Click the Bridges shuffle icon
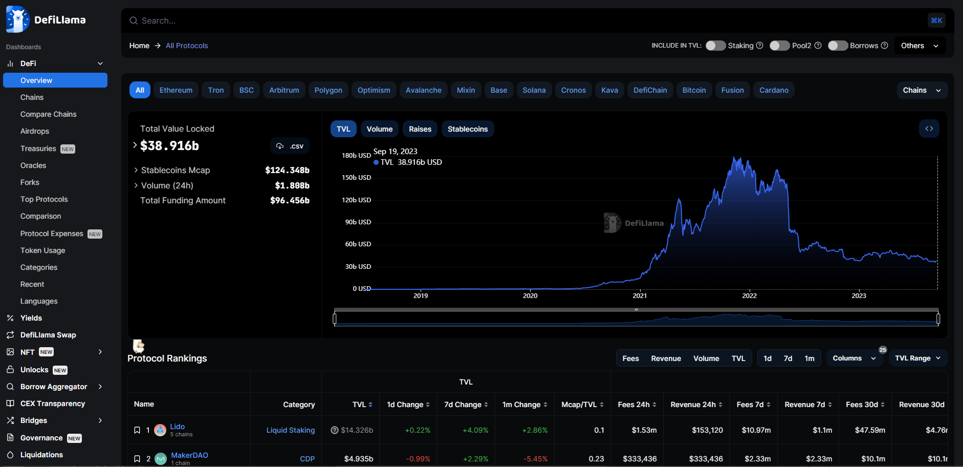The width and height of the screenshot is (963, 467). 10,420
